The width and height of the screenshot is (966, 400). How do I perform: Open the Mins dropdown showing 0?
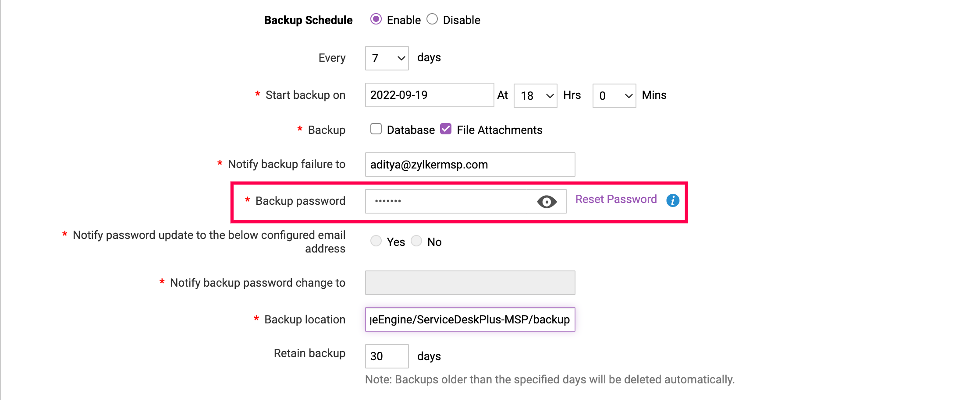tap(614, 96)
